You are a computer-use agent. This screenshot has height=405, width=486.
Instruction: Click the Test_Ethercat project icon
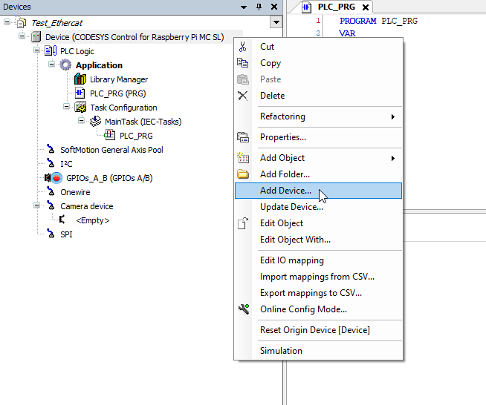[x=22, y=23]
